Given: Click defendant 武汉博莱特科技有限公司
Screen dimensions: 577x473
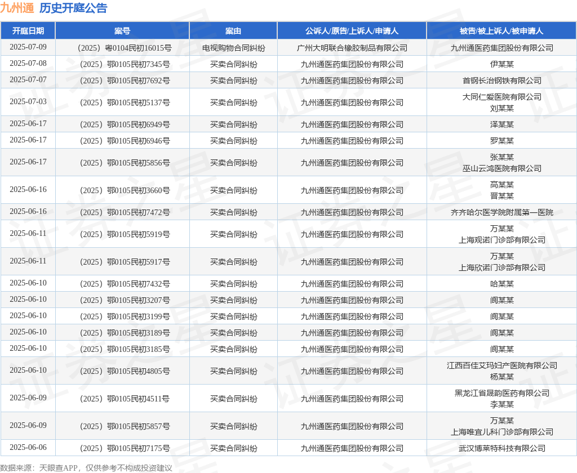Looking at the screenshot, I should pos(501,448).
